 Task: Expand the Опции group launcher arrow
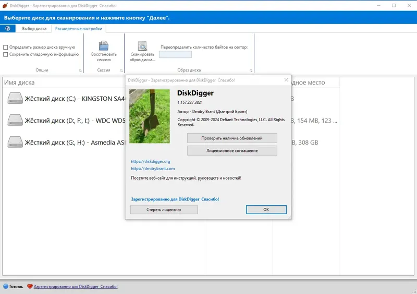tap(80, 70)
